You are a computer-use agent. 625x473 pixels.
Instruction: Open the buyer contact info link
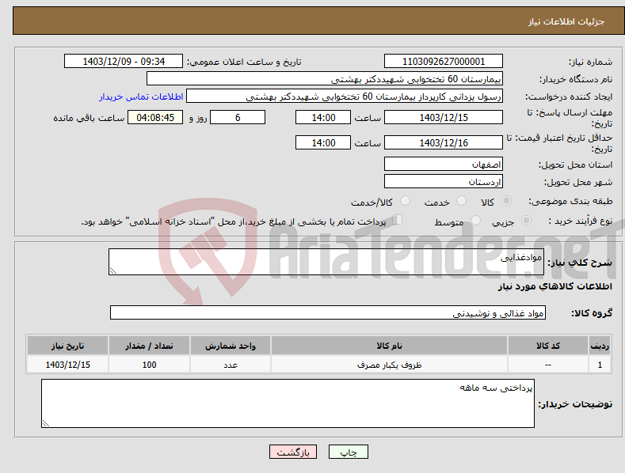(141, 96)
